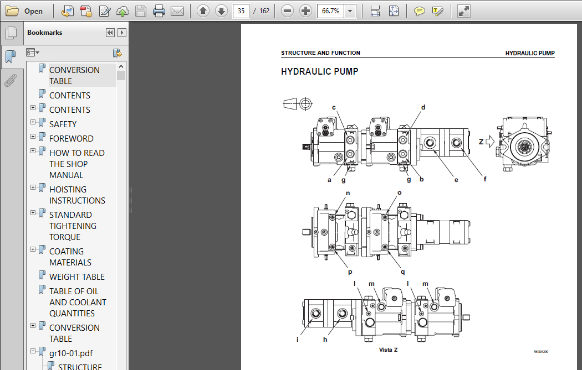Click the zoom value field showing 66.7%
The image size is (582, 370).
pos(330,11)
